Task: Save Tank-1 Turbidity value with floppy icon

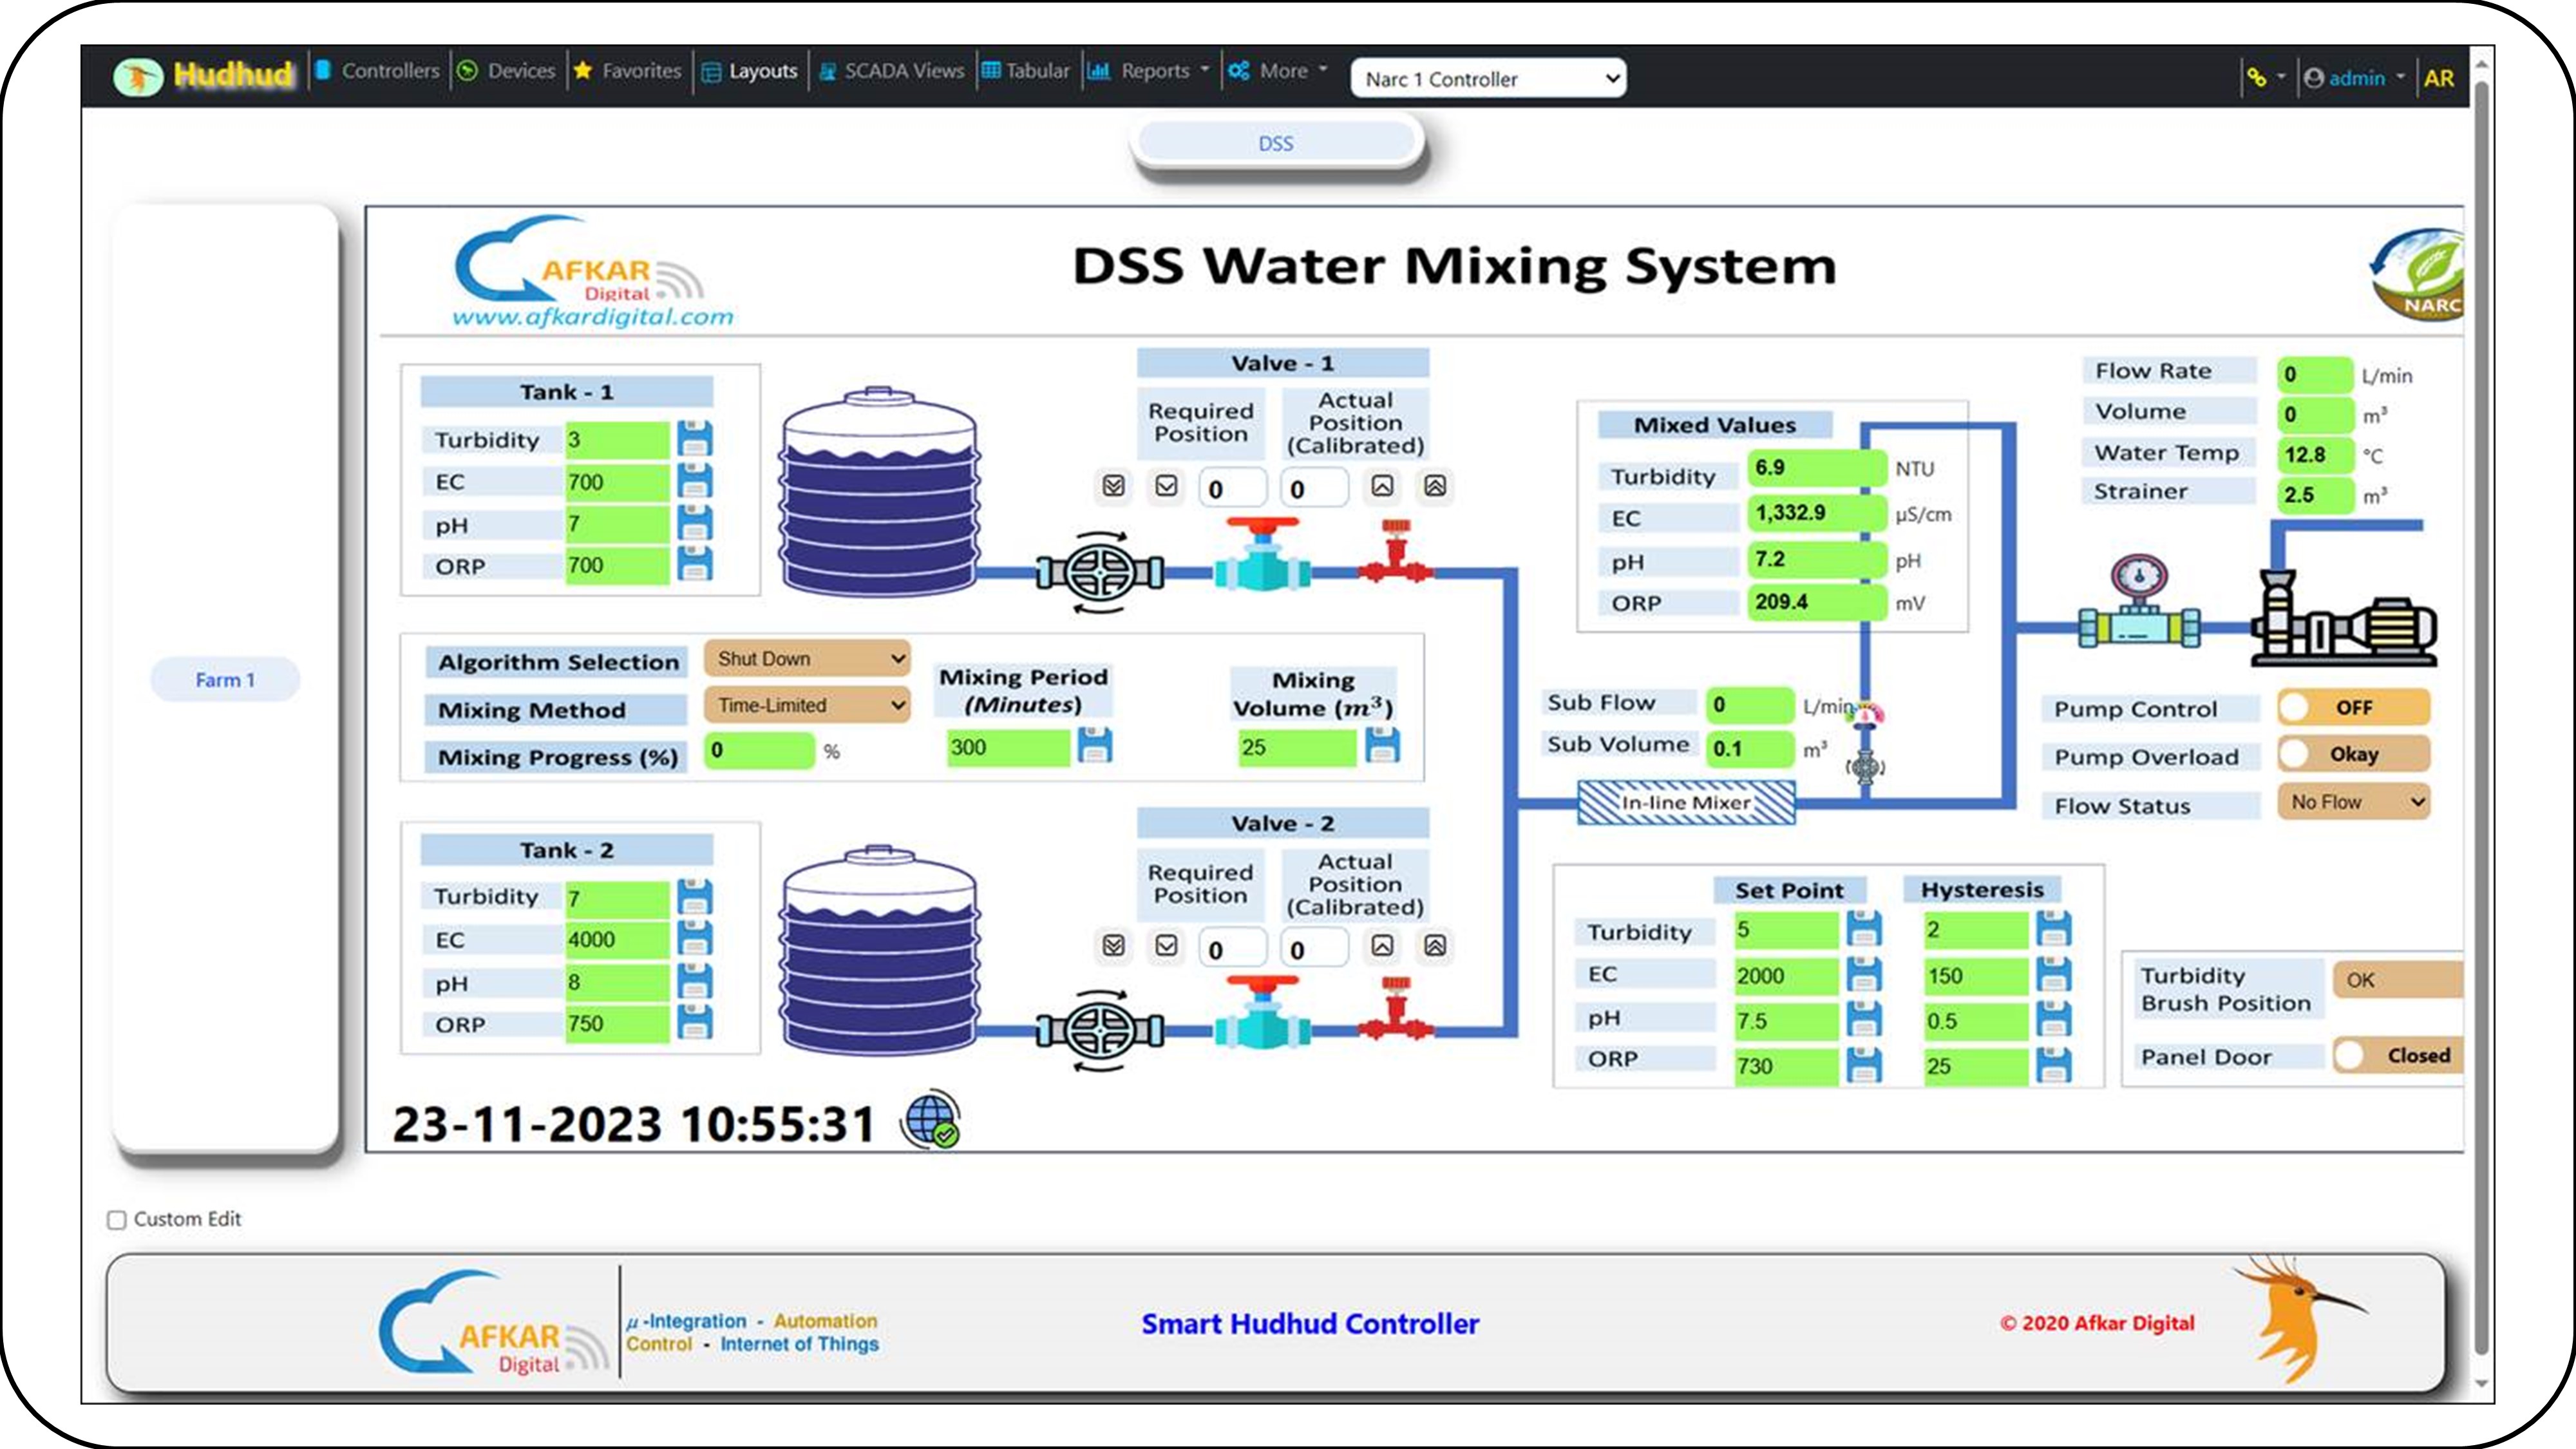Action: click(x=695, y=439)
